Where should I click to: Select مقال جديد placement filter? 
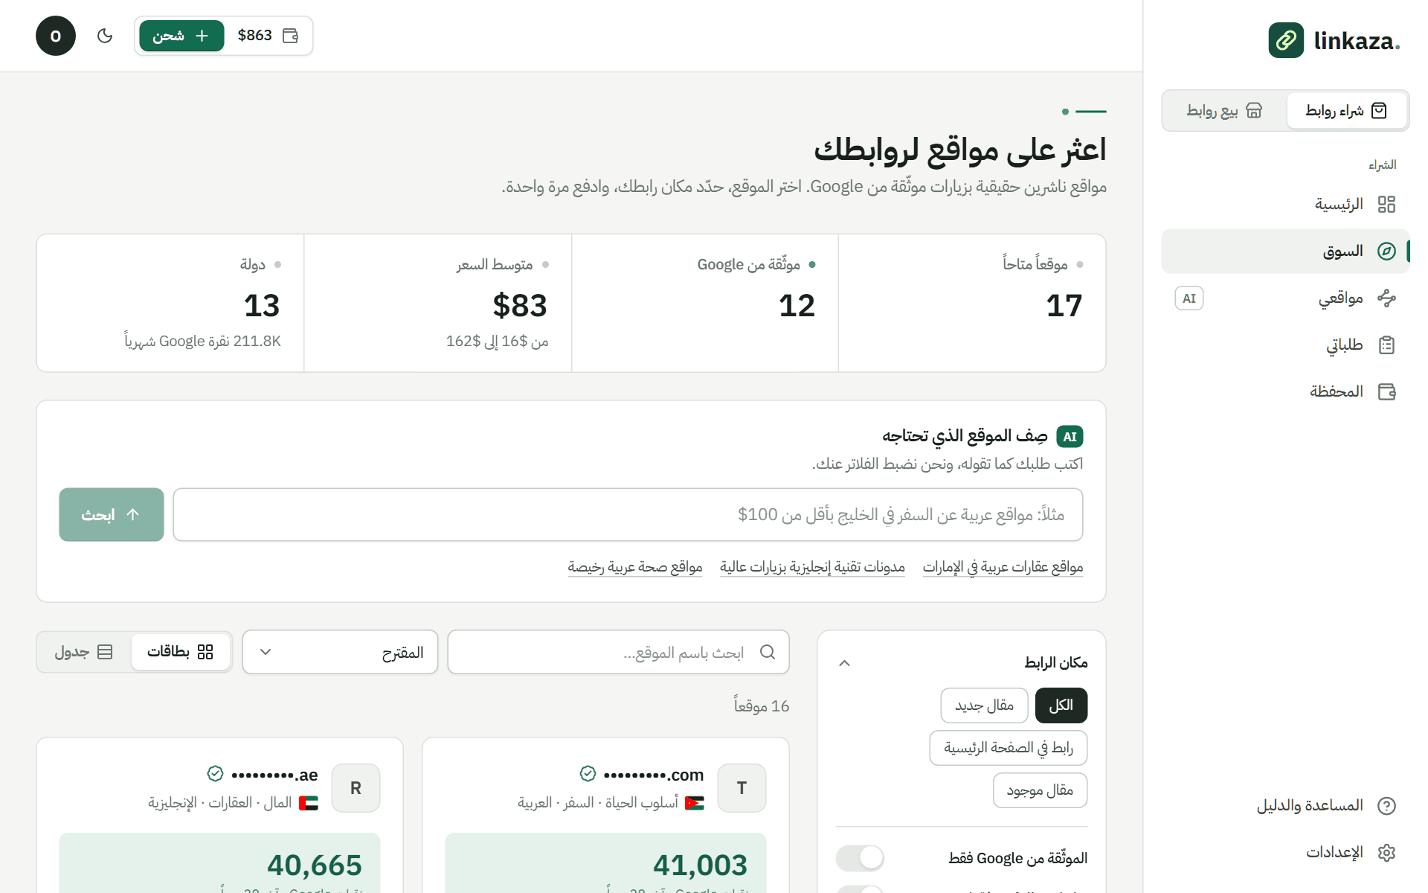(984, 705)
